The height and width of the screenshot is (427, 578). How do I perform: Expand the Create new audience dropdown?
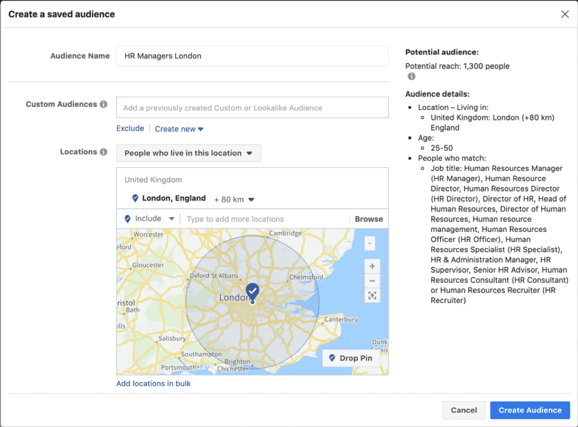click(x=179, y=129)
